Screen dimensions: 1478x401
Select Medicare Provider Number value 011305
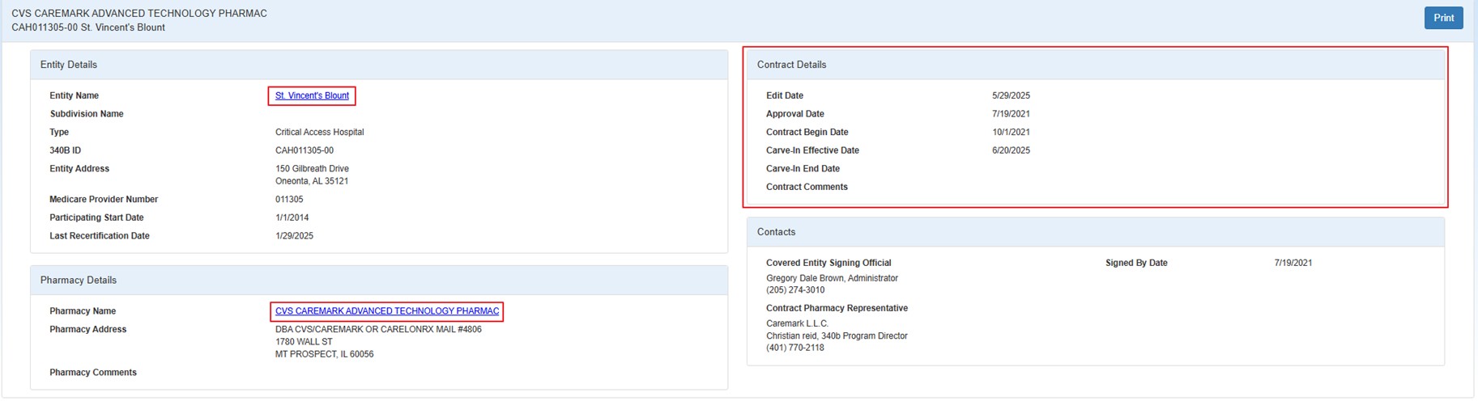(x=289, y=200)
